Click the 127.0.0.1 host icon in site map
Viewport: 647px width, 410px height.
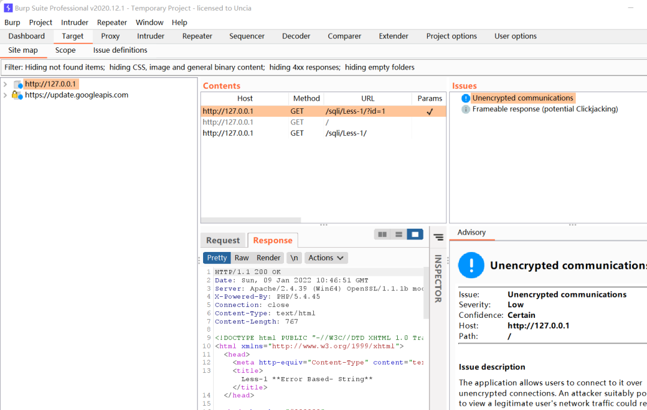18,84
